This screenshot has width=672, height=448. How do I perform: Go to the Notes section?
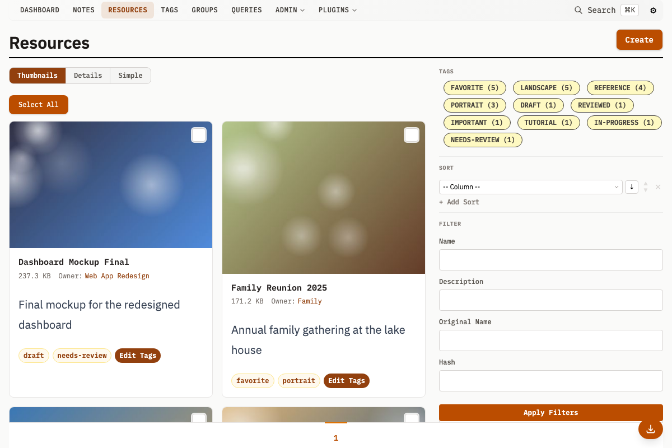click(83, 10)
